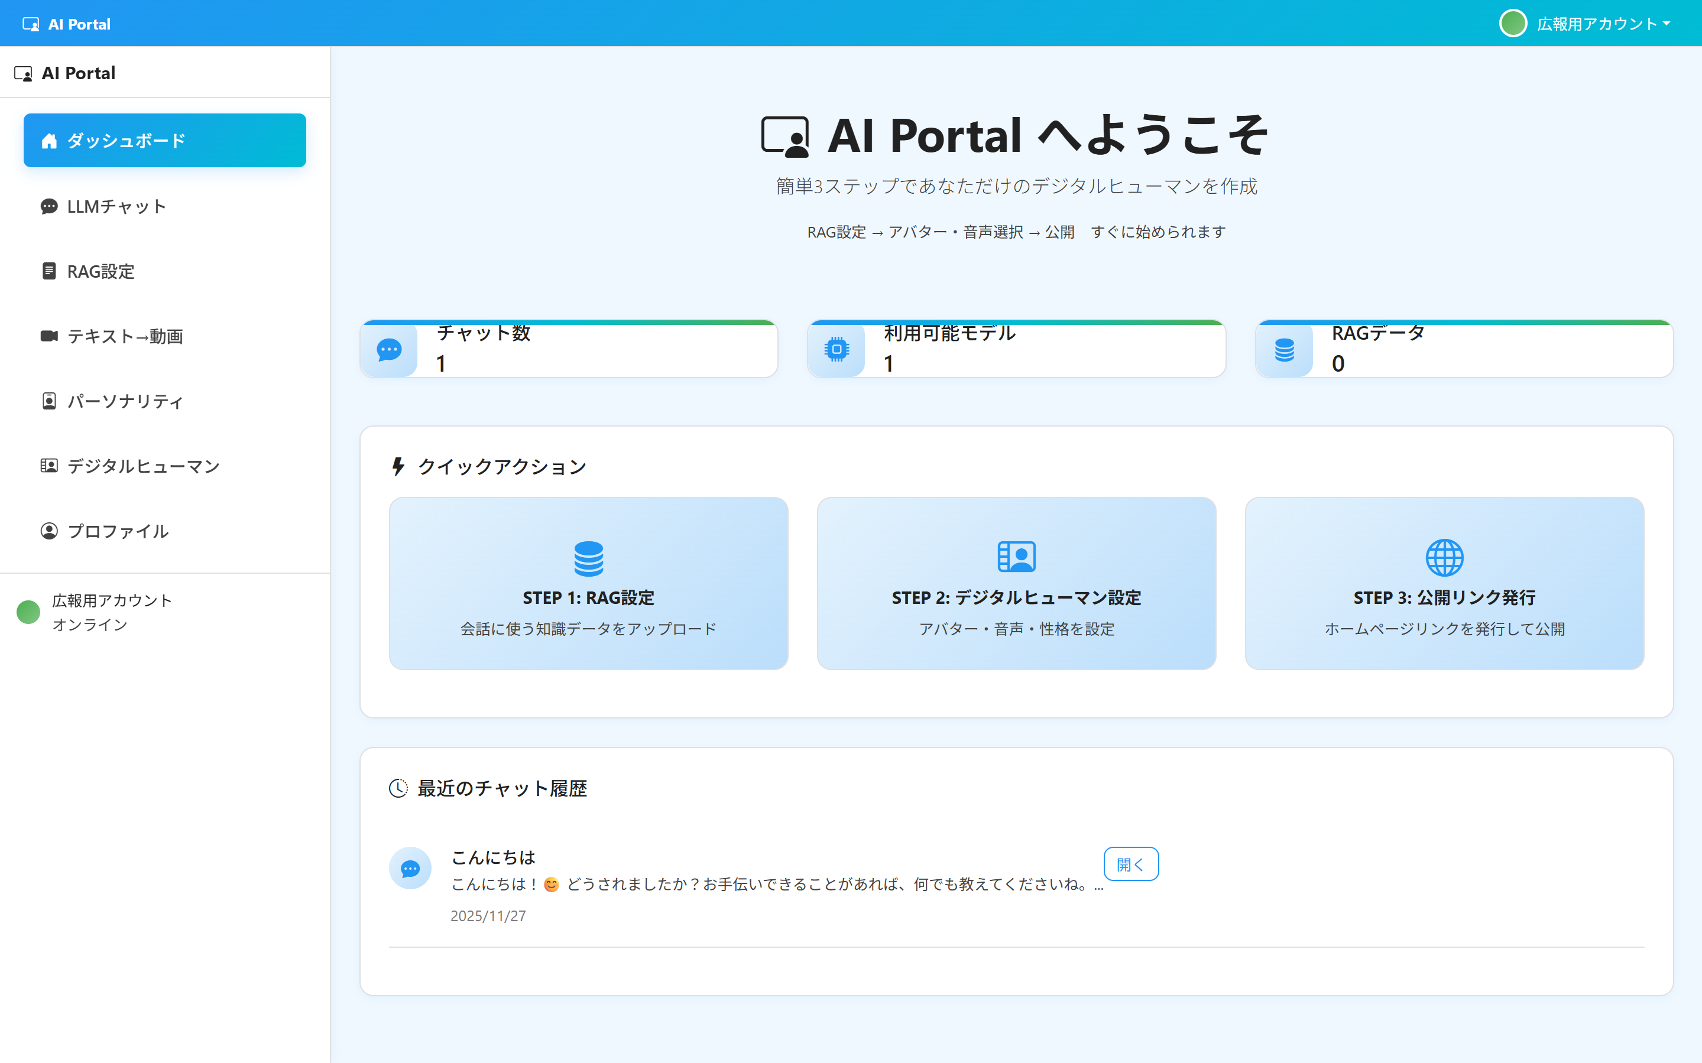Viewport: 1702px width, 1063px height.
Task: Click the globe icon on the STEP 3 card
Action: pyautogui.click(x=1445, y=556)
